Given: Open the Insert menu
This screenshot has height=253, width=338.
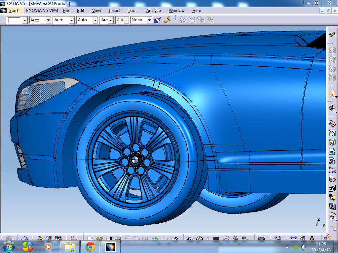Looking at the screenshot, I should click(114, 10).
